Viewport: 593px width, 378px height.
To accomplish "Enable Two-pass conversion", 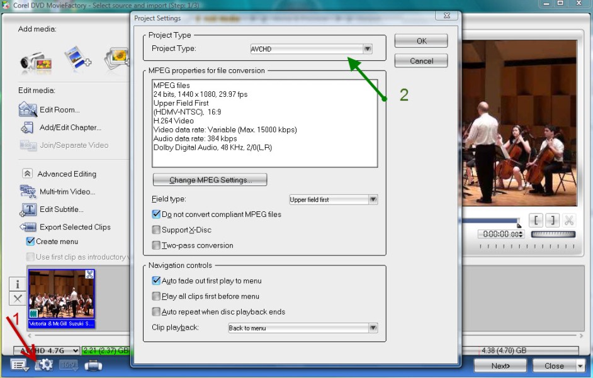I will coord(156,245).
